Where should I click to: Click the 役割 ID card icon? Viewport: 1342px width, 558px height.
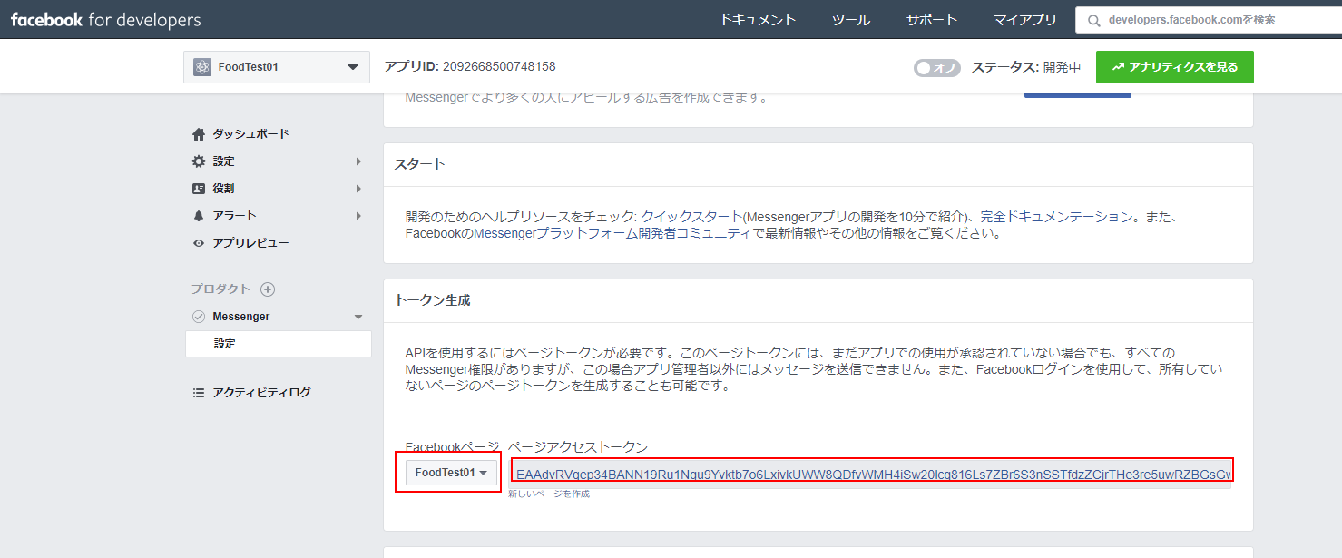pyautogui.click(x=199, y=189)
